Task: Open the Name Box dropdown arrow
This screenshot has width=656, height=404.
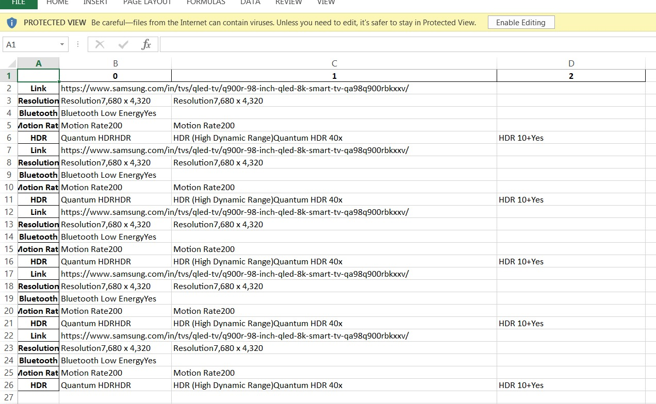Action: [x=62, y=44]
